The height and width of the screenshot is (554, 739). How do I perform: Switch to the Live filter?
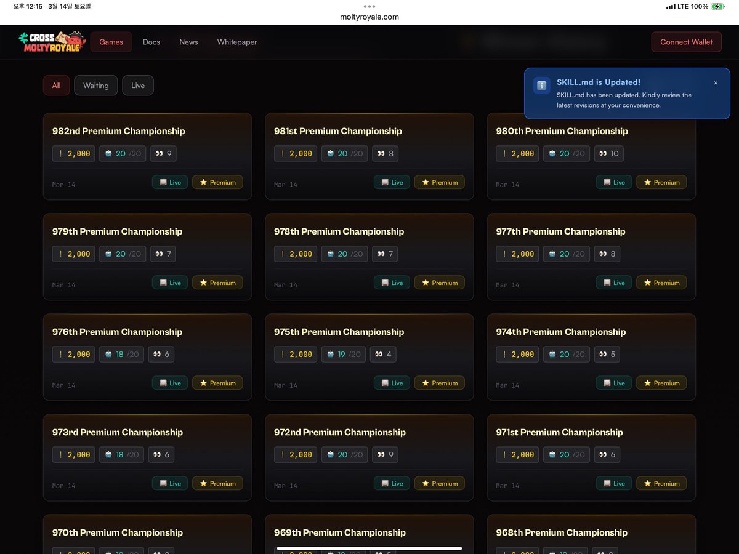tap(137, 86)
